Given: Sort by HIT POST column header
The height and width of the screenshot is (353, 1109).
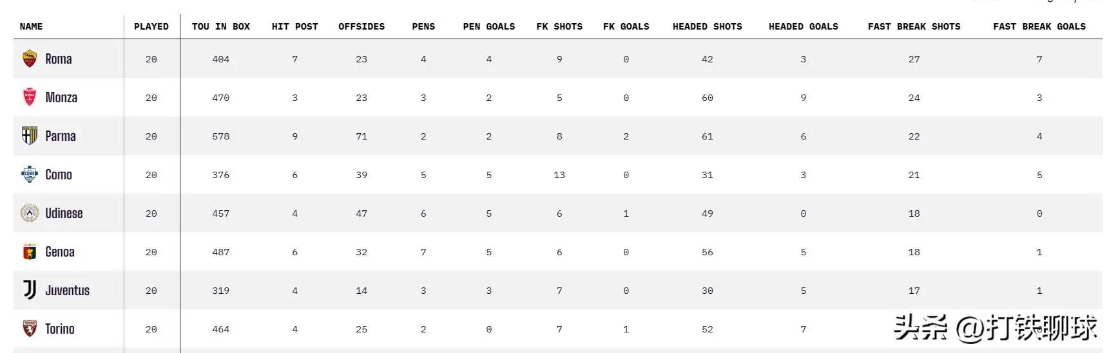Looking at the screenshot, I should (x=294, y=27).
